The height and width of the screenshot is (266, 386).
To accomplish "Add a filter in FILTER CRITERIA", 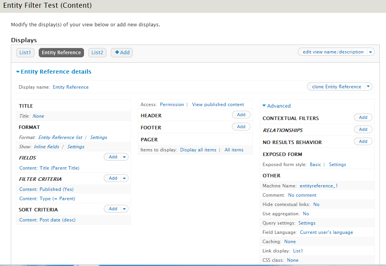I will (x=113, y=178).
